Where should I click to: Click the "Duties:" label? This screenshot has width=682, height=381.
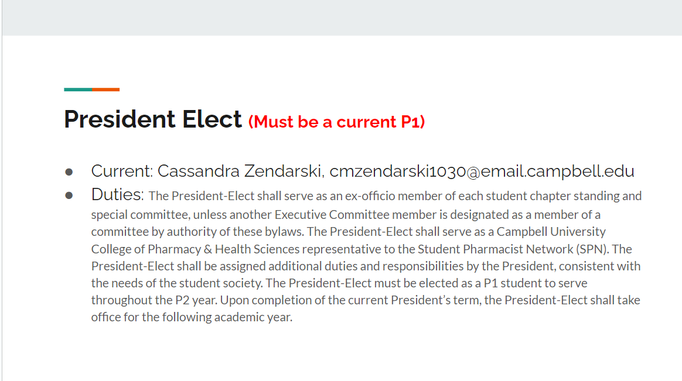(x=117, y=195)
